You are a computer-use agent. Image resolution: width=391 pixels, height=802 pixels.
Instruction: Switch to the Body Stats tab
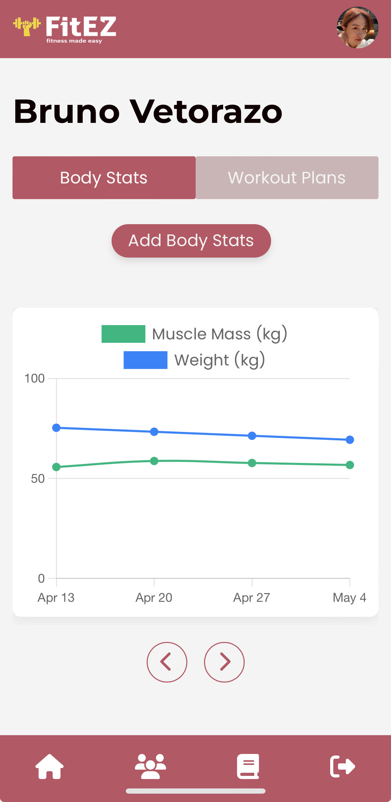(x=104, y=178)
